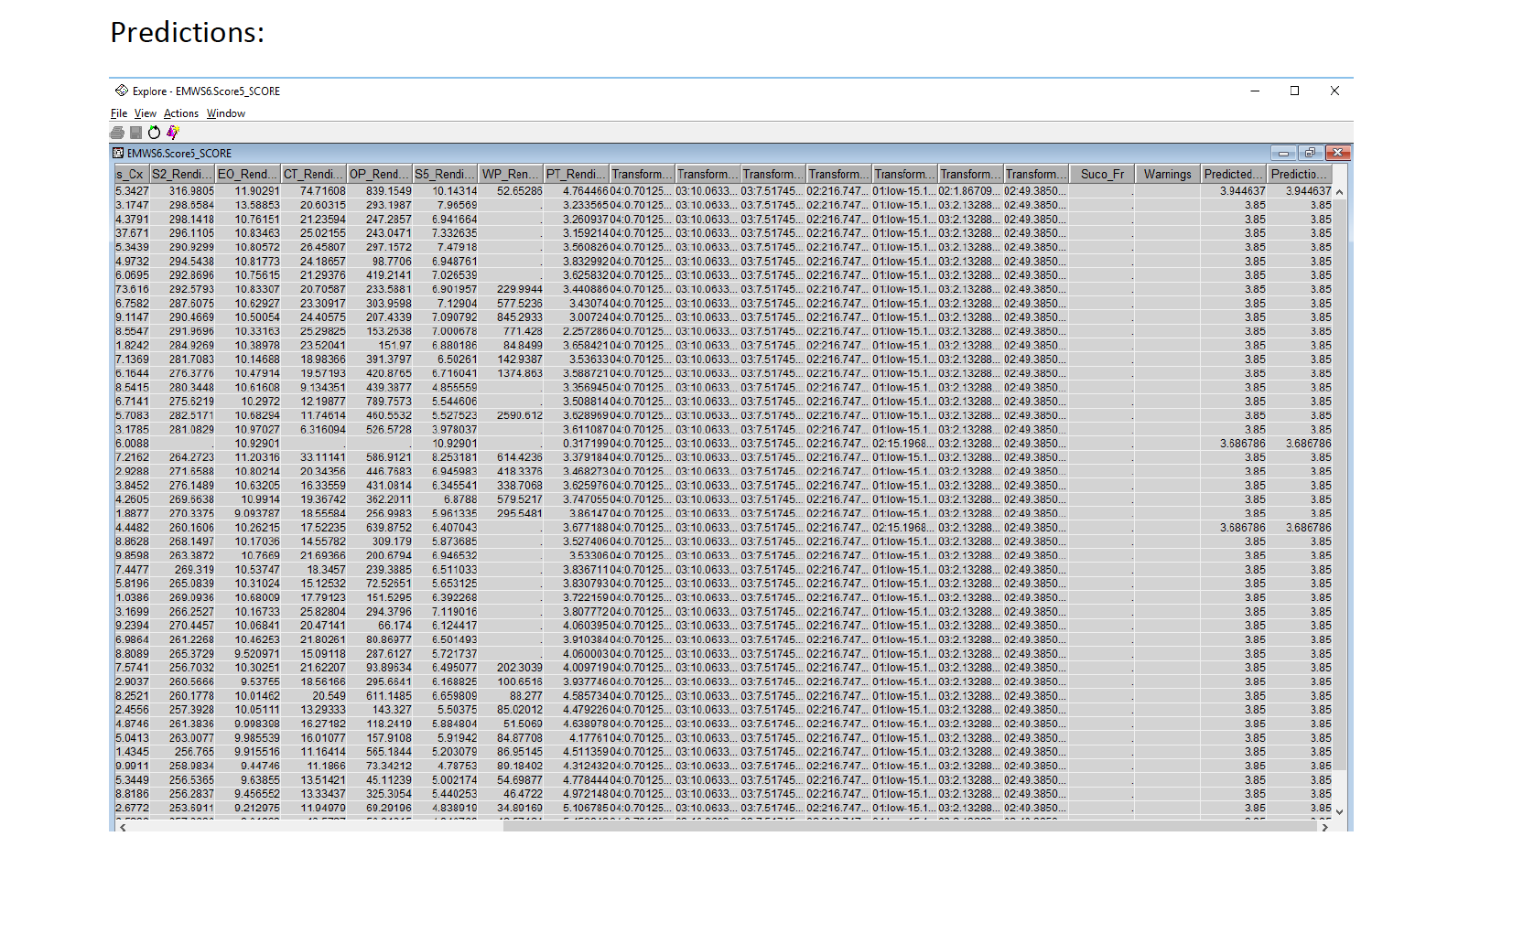The height and width of the screenshot is (933, 1534).
Task: Click the vertical scrollbar up arrow
Action: click(1339, 190)
